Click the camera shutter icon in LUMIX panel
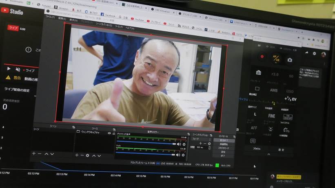Image resolution: width=335 pixels, height=188 pixels. [290, 60]
